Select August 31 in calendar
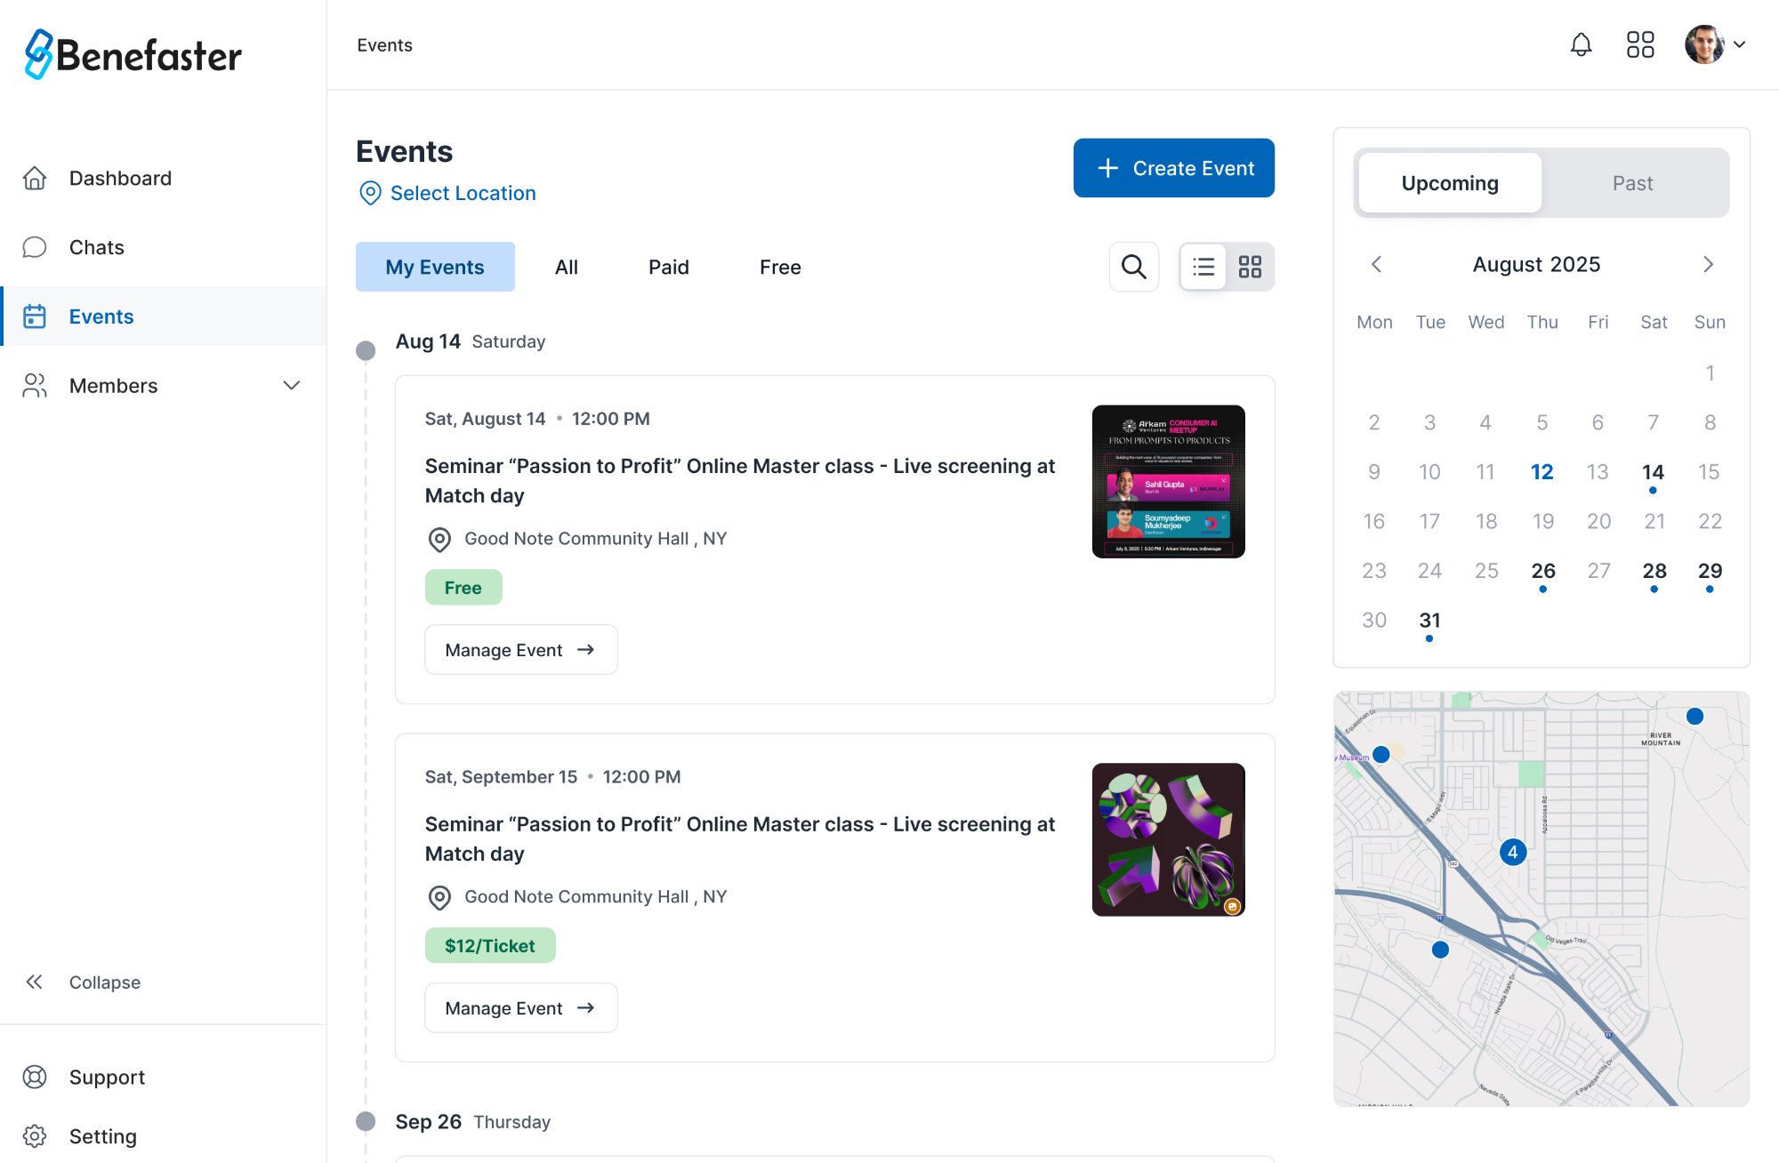 (1429, 622)
